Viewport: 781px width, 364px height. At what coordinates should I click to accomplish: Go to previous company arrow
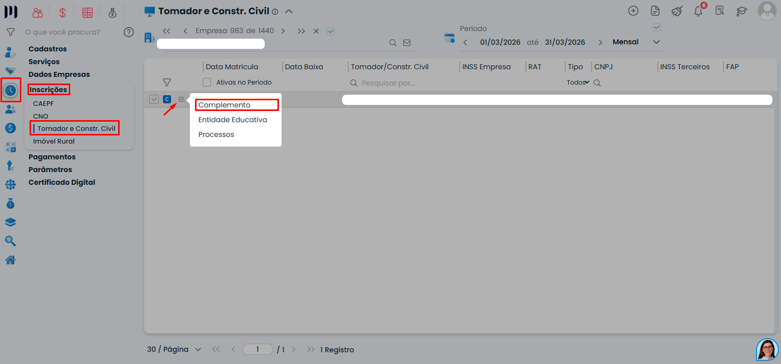[185, 31]
